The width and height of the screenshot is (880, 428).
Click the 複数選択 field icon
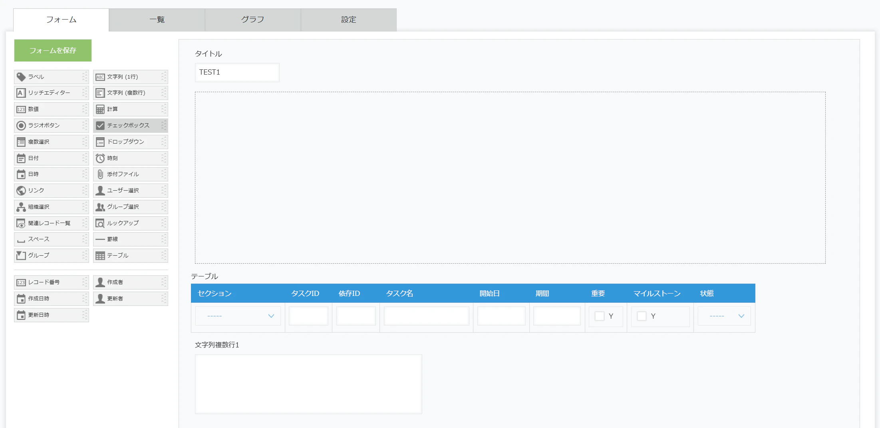pos(21,142)
